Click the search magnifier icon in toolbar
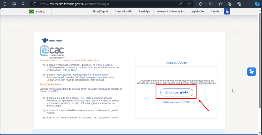 23,4
